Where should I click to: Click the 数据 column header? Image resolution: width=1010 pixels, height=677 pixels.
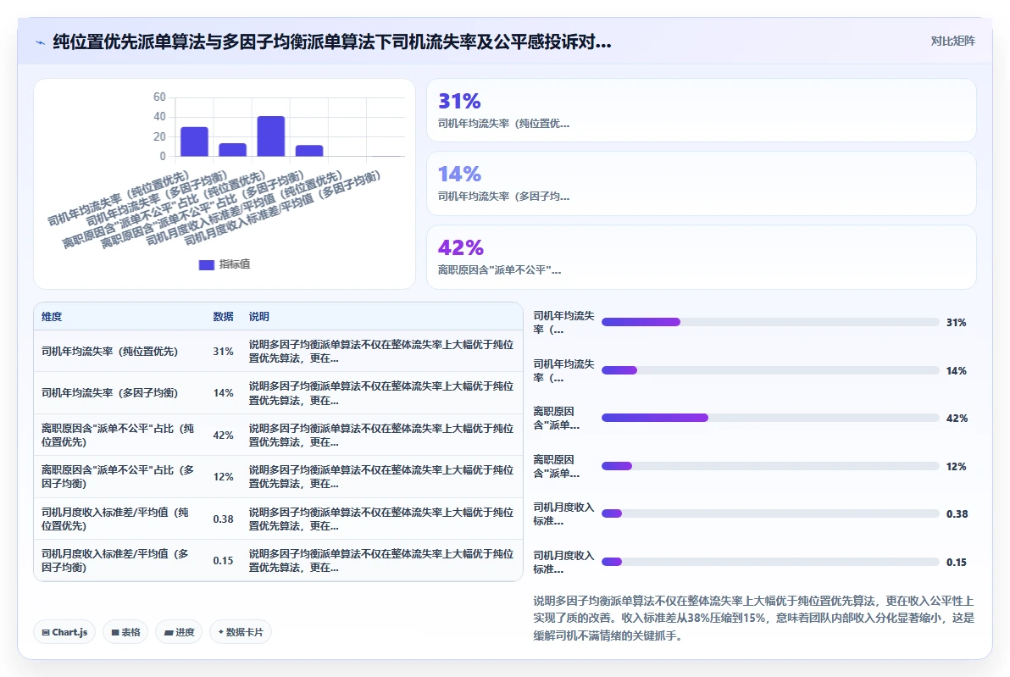[x=223, y=316]
